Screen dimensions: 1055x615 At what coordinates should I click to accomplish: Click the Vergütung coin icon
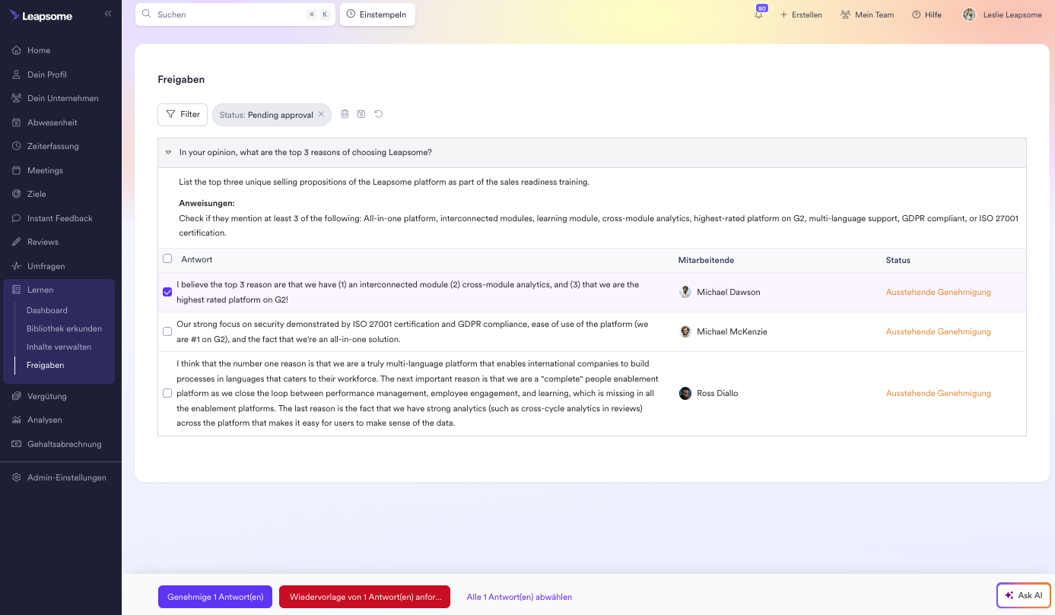(x=17, y=396)
